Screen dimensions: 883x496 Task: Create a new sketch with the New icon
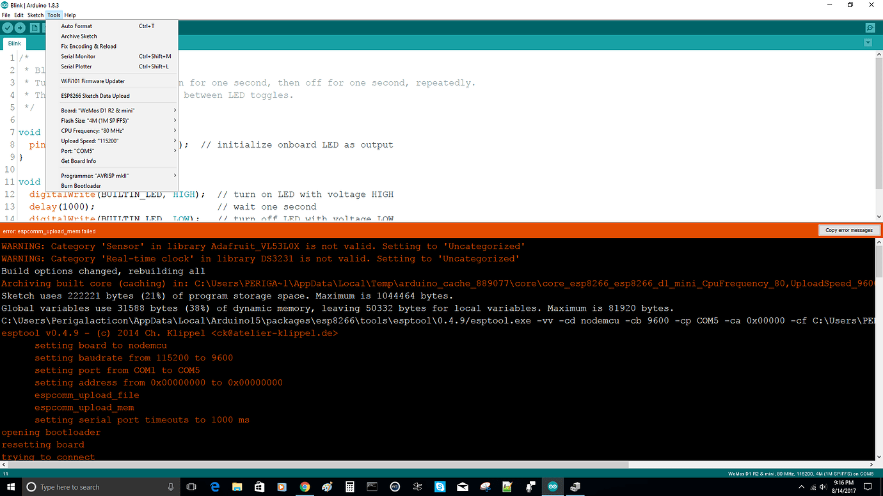coord(33,27)
